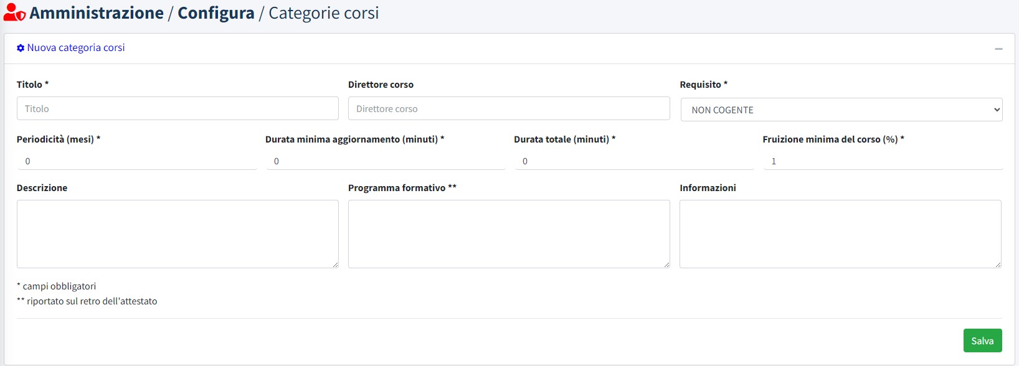The width and height of the screenshot is (1019, 366).
Task: Collapse the panel using the minus icon
Action: point(999,48)
